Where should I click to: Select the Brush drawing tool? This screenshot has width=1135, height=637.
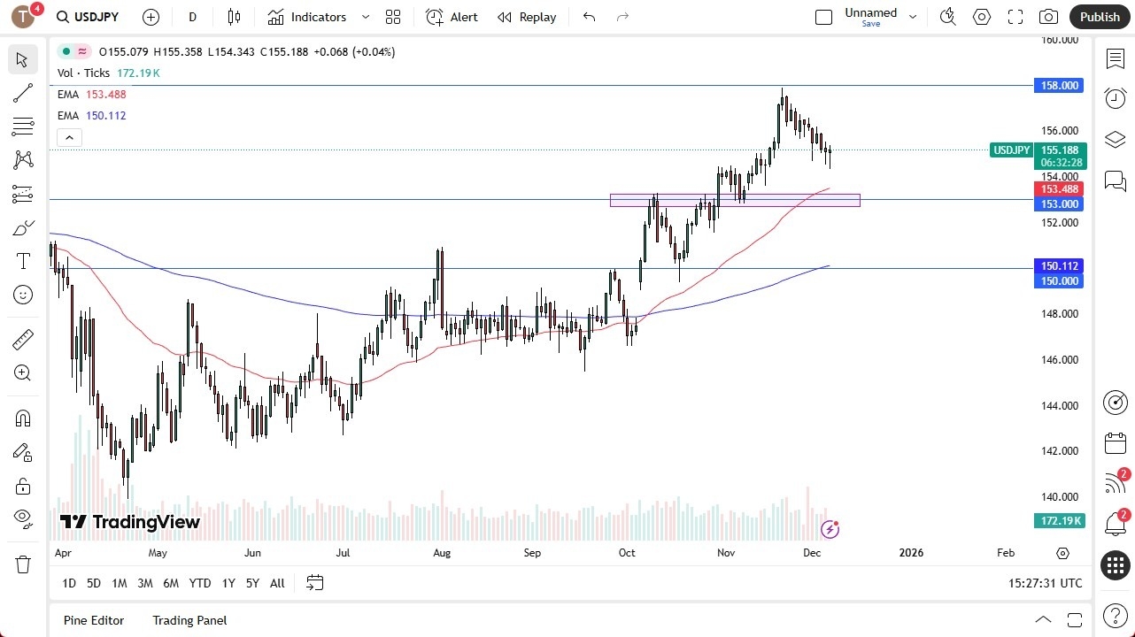(x=22, y=227)
